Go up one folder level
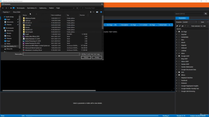This screenshot has width=209, height=117. point(11,8)
